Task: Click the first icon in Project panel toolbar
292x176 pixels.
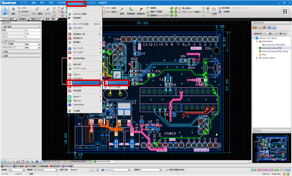Action: click(255, 28)
